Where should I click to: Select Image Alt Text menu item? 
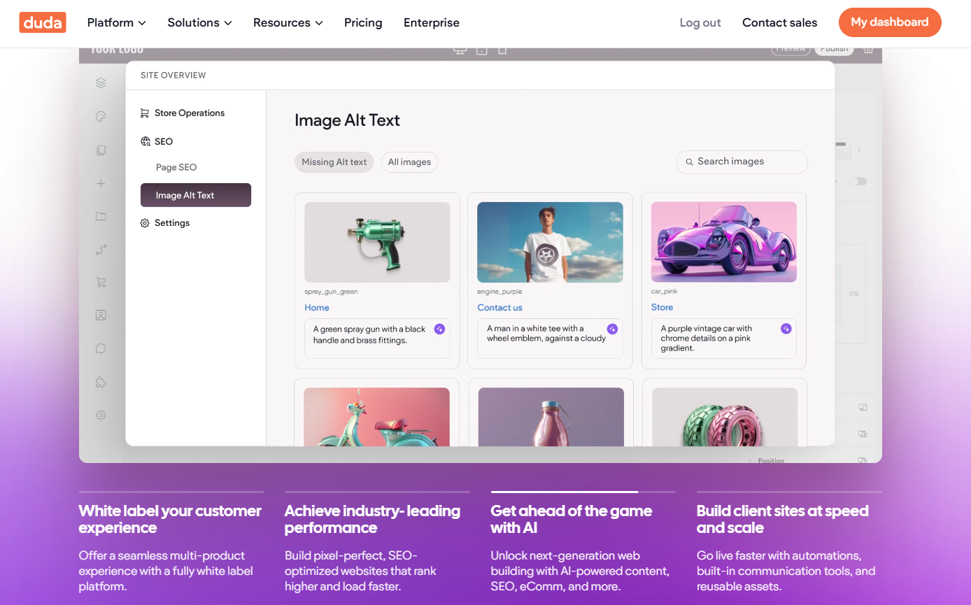pos(196,195)
